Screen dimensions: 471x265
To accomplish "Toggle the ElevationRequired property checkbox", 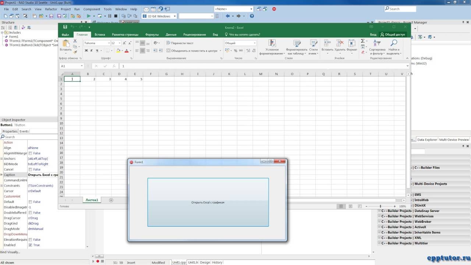I will click(x=30, y=240).
